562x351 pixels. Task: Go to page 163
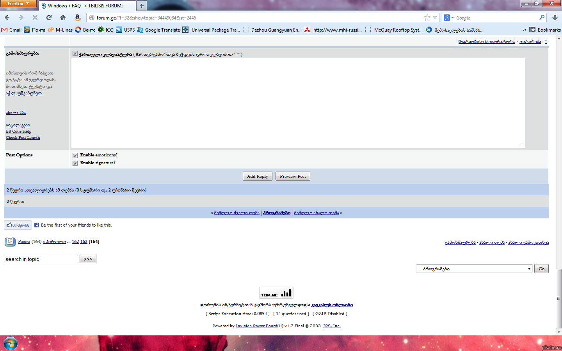(x=84, y=242)
